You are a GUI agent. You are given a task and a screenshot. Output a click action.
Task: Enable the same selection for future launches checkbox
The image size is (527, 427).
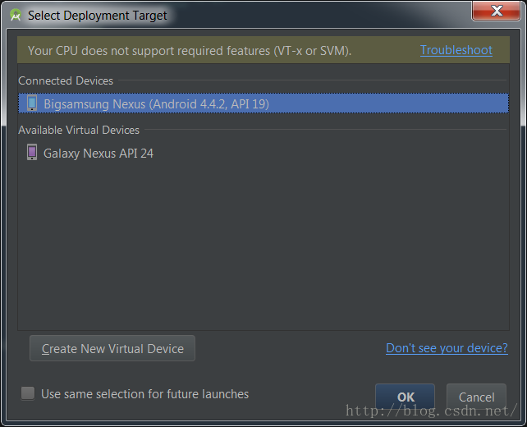click(x=28, y=393)
